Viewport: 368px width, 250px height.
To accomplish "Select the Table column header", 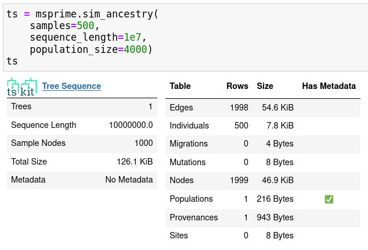I will pos(181,86).
